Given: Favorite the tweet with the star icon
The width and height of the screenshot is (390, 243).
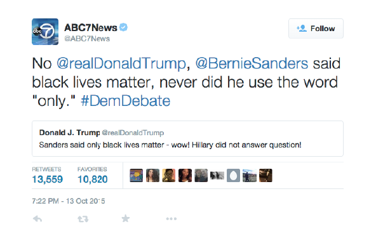Looking at the screenshot, I should click(126, 219).
